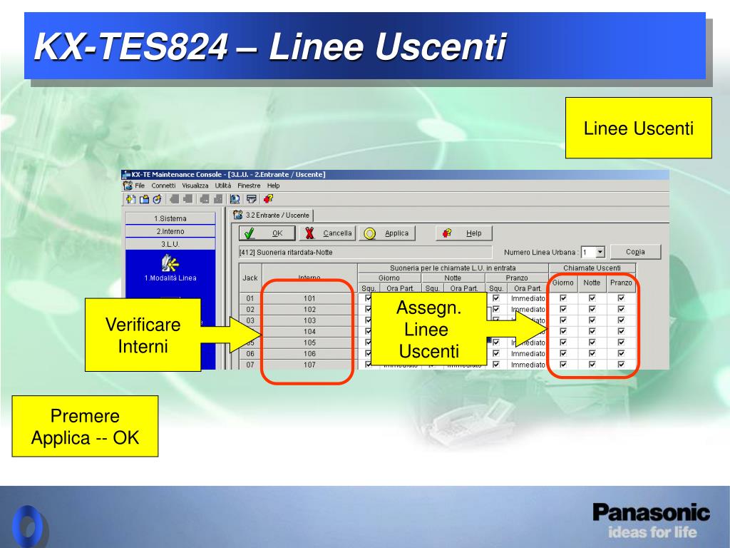Viewport: 730px width, 548px height.
Task: Click the New file toolbar icon
Action: click(131, 200)
